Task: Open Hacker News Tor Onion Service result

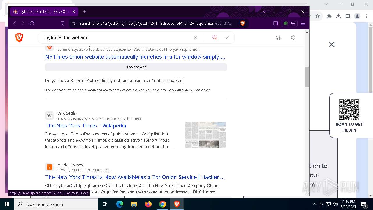Action: coord(135,177)
